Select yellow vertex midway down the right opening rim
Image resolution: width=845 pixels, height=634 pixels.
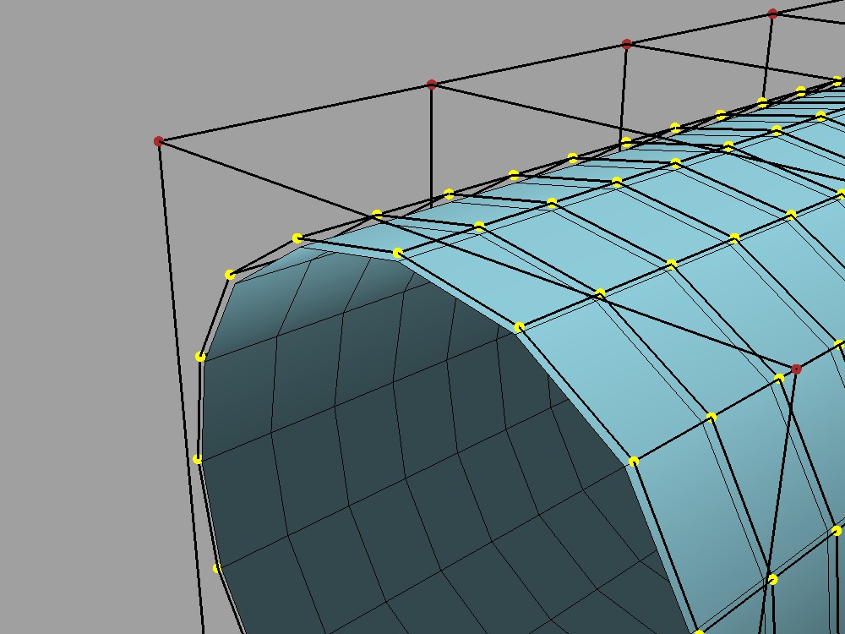pos(520,327)
